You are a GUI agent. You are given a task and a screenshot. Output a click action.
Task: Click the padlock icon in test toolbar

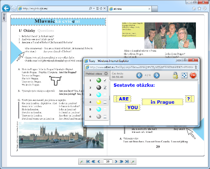click(x=175, y=75)
